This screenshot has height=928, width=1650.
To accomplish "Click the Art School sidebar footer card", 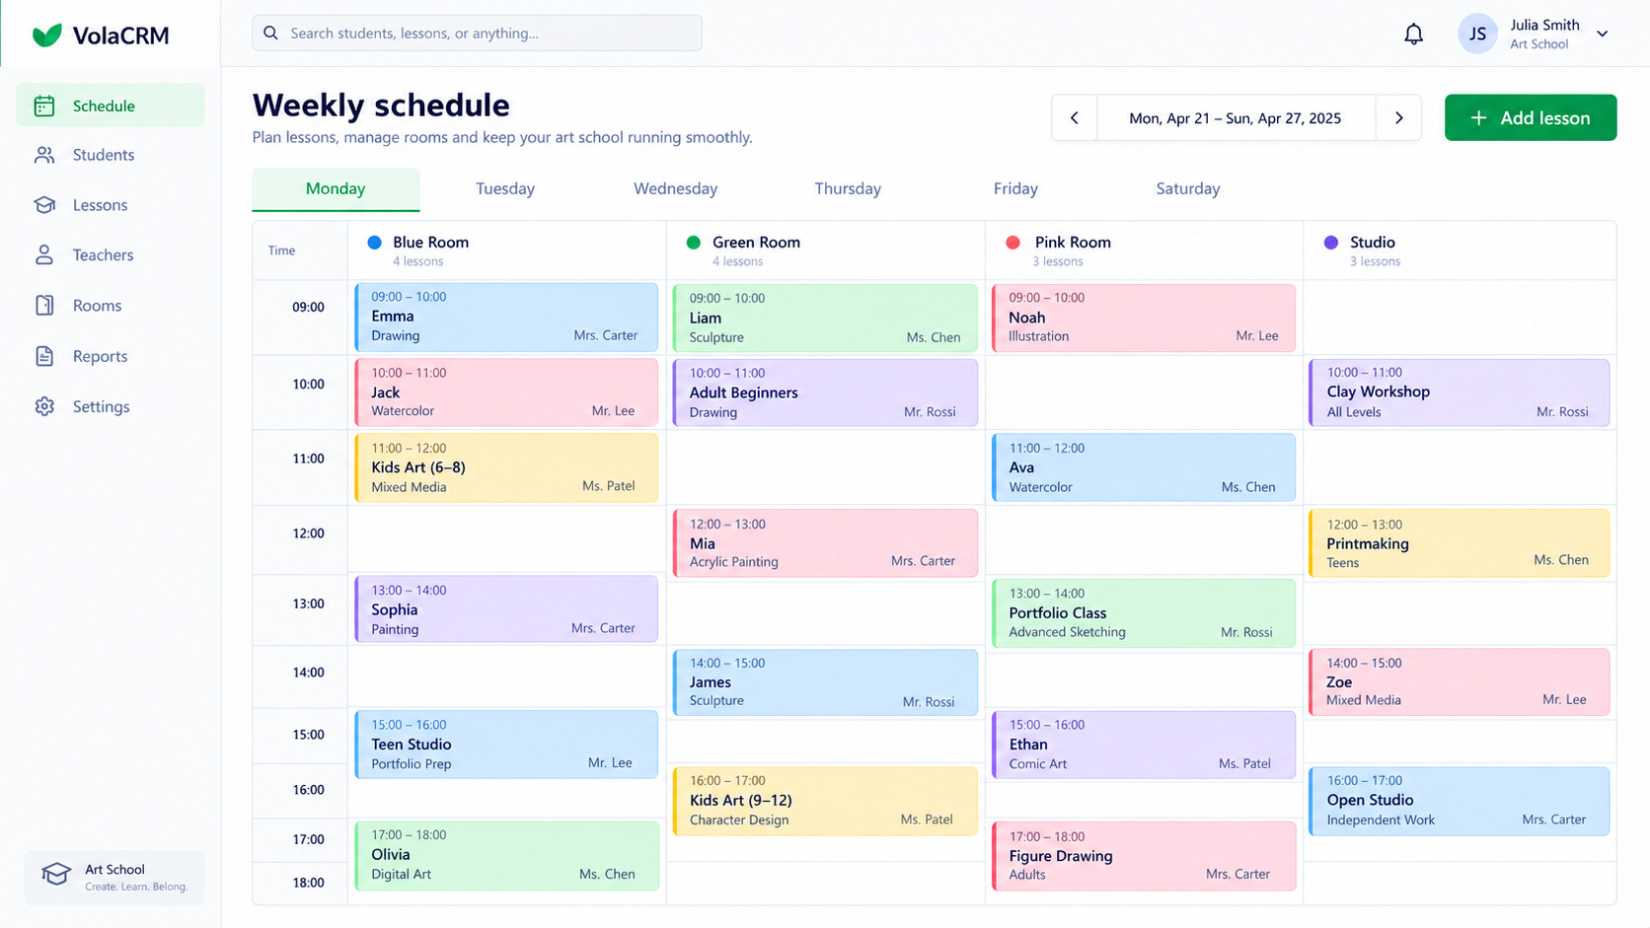I will tap(114, 877).
